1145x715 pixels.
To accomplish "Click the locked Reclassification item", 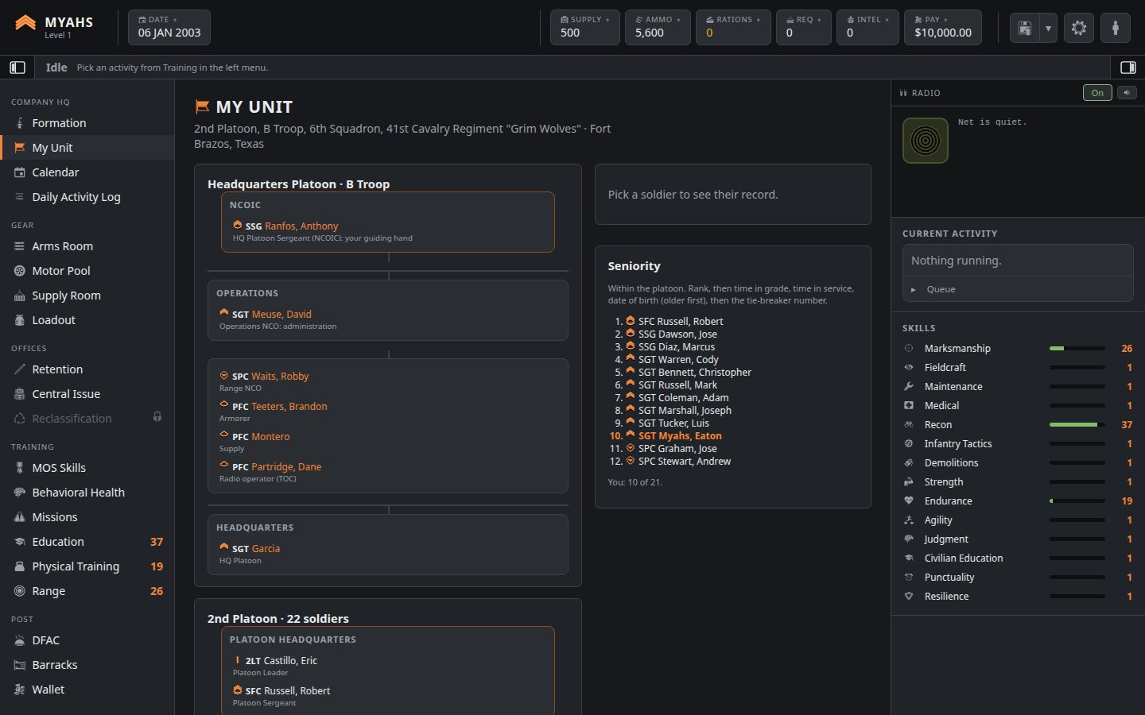I will (87, 419).
